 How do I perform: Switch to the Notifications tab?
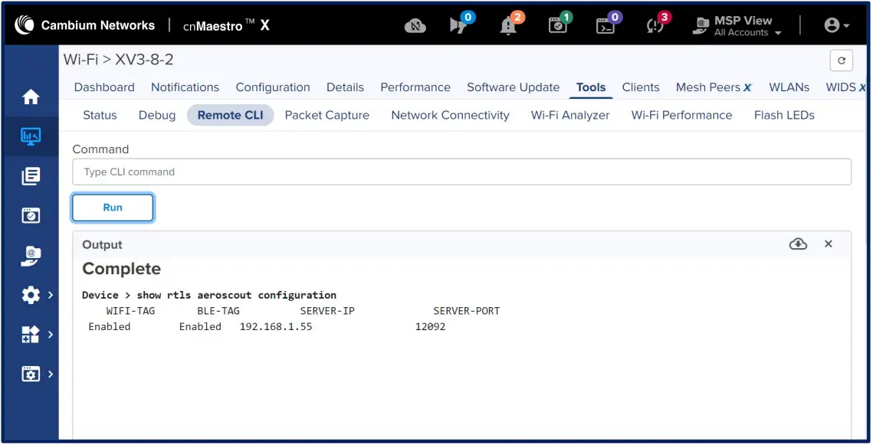click(x=185, y=87)
